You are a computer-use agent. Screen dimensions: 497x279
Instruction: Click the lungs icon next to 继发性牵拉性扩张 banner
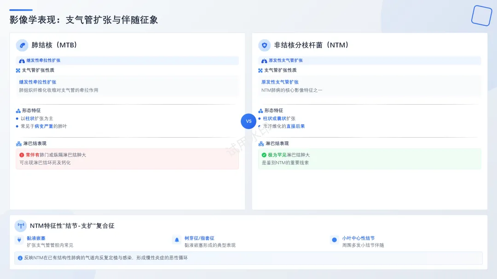pos(22,61)
